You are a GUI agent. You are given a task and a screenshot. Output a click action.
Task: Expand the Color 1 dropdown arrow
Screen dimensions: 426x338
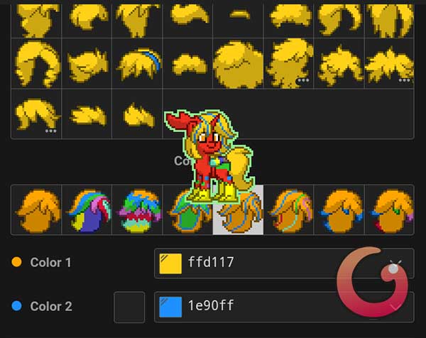[x=395, y=263]
